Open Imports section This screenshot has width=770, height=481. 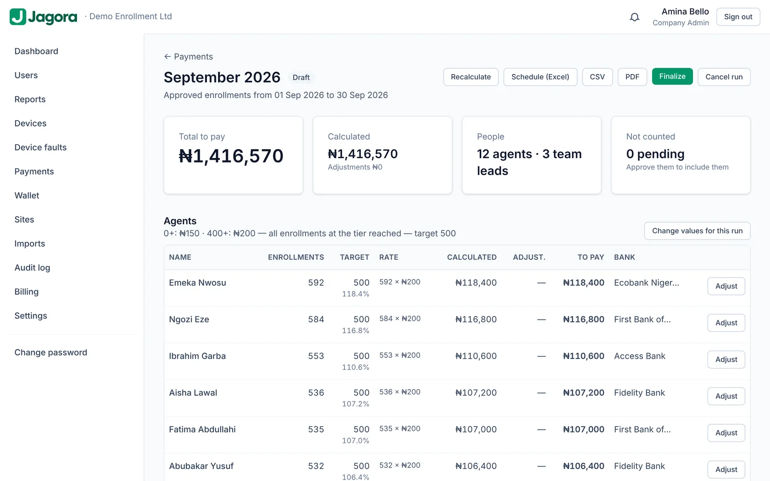pos(30,244)
